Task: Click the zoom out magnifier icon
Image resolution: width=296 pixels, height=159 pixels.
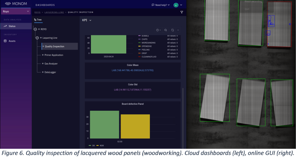Action: (166, 30)
